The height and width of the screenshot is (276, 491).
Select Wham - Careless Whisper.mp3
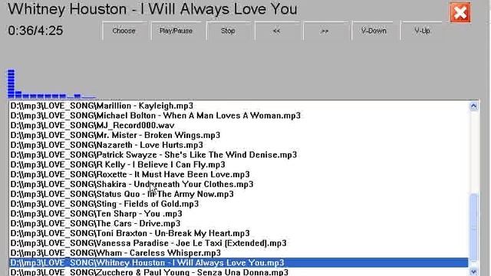click(239, 253)
